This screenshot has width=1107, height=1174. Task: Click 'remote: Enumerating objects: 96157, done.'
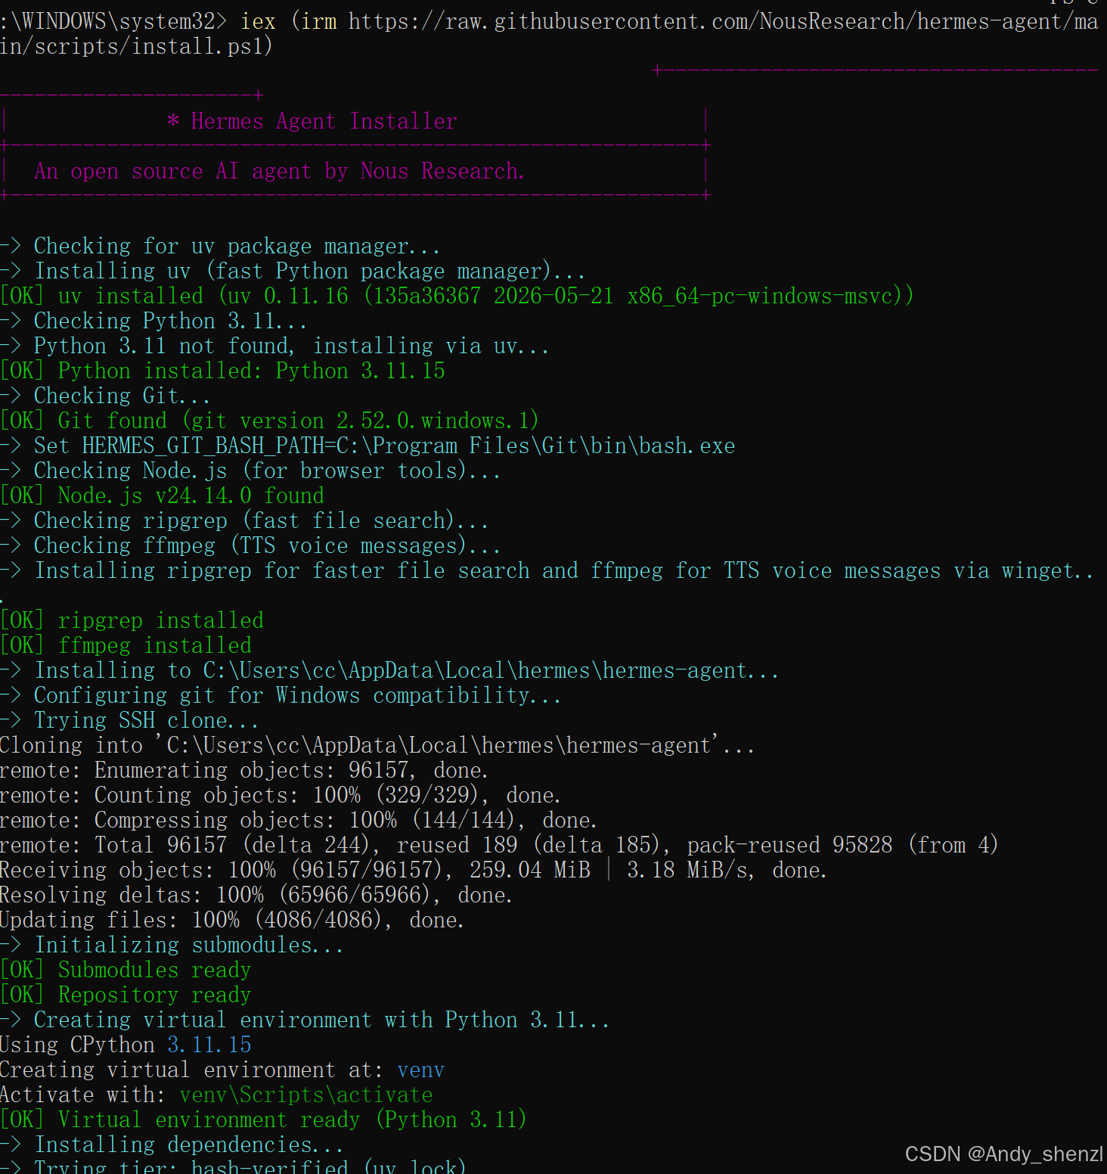point(244,770)
